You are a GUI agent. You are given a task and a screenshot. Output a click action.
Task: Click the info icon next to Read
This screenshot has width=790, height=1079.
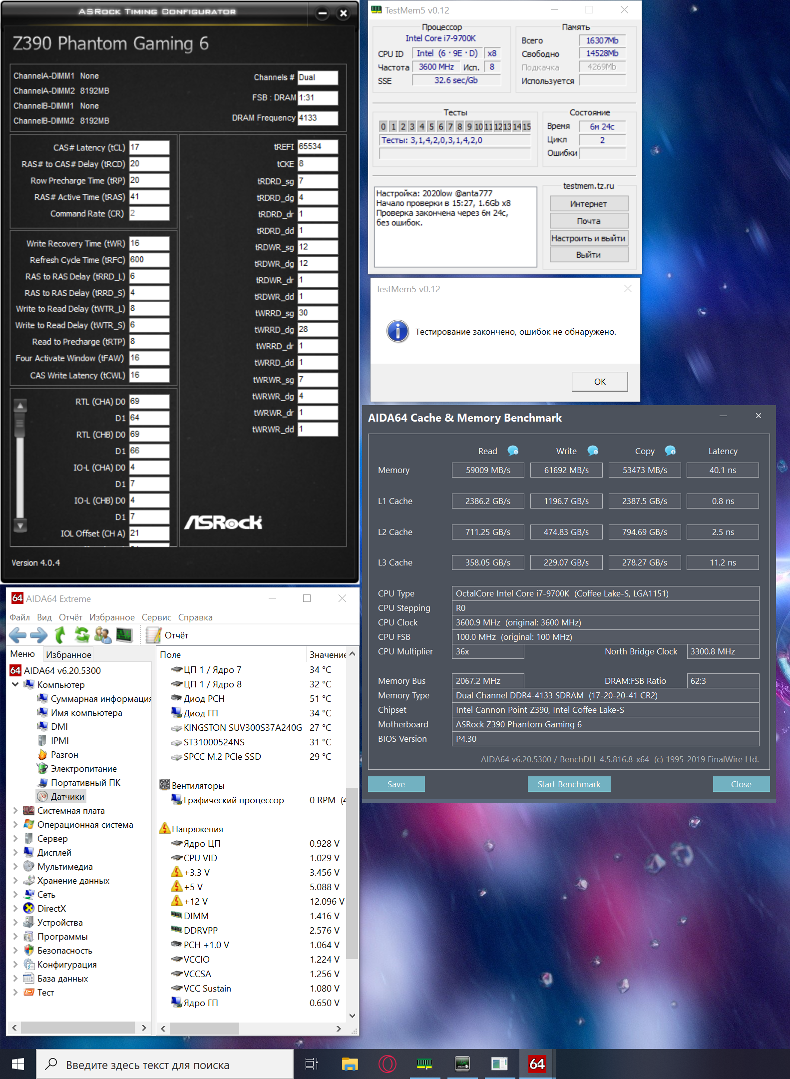513,451
